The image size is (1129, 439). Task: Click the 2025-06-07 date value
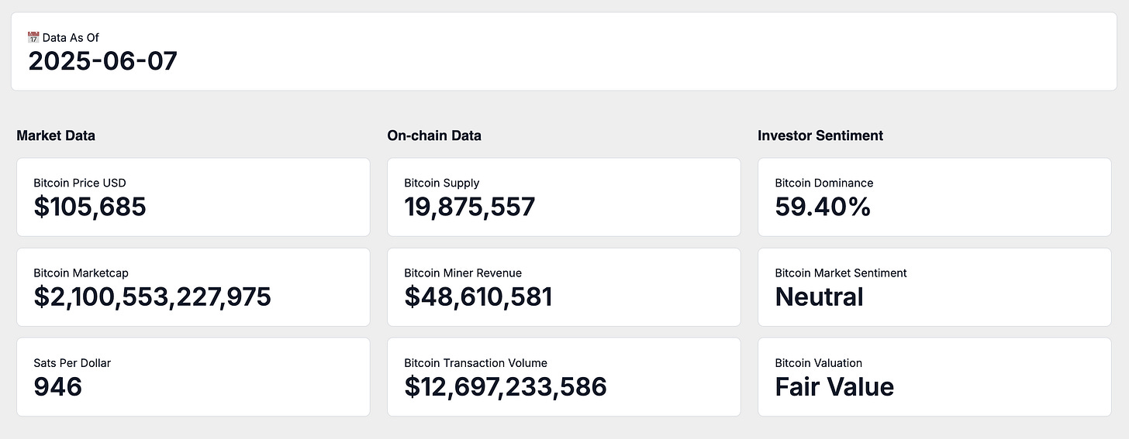(102, 61)
